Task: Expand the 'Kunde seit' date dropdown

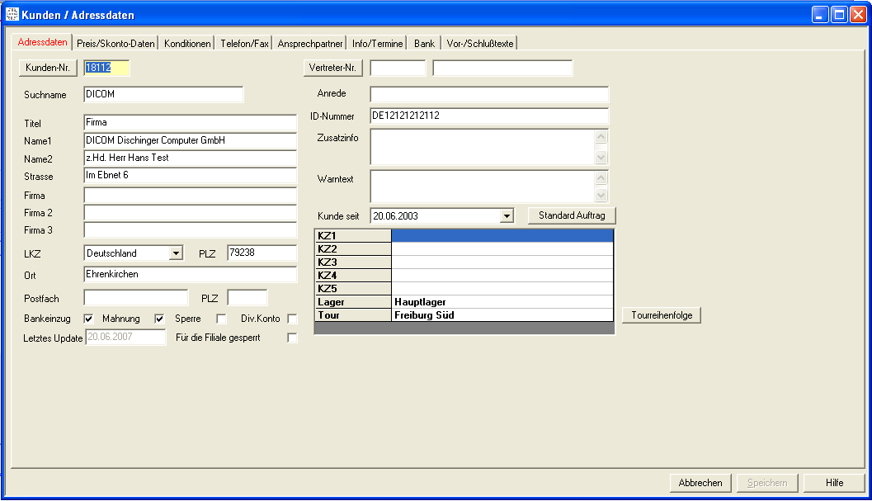Action: click(x=507, y=216)
